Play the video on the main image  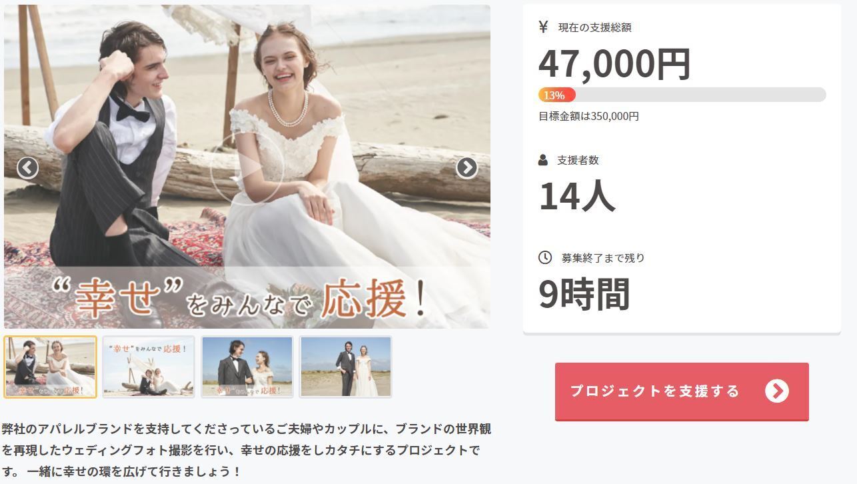coord(247,168)
